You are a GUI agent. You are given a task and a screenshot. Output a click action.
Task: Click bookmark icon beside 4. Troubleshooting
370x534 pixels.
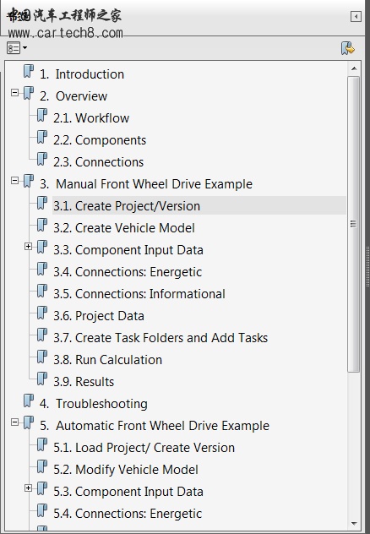(x=29, y=401)
